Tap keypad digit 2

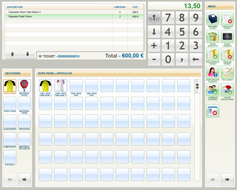click(x=182, y=46)
